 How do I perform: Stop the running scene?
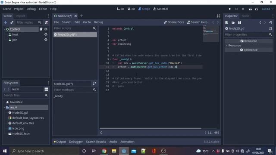click(243, 9)
